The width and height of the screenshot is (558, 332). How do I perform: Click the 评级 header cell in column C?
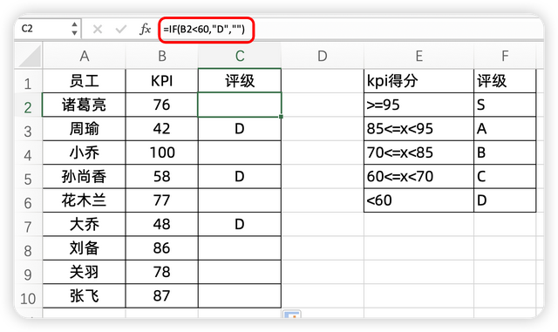[240, 81]
